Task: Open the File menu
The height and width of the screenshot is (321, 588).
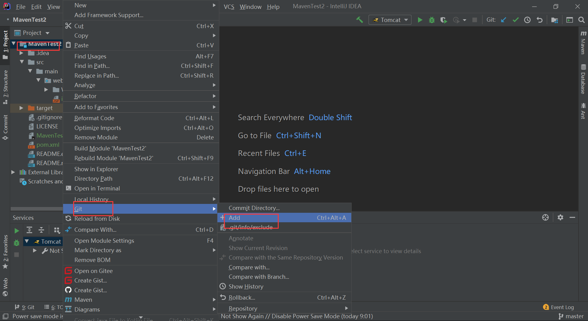Action: [21, 7]
